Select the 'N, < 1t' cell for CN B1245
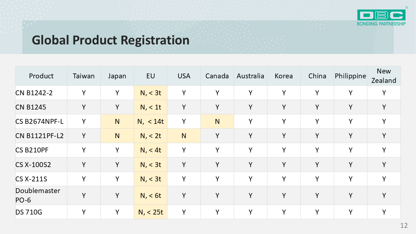416x234 pixels. (x=150, y=107)
